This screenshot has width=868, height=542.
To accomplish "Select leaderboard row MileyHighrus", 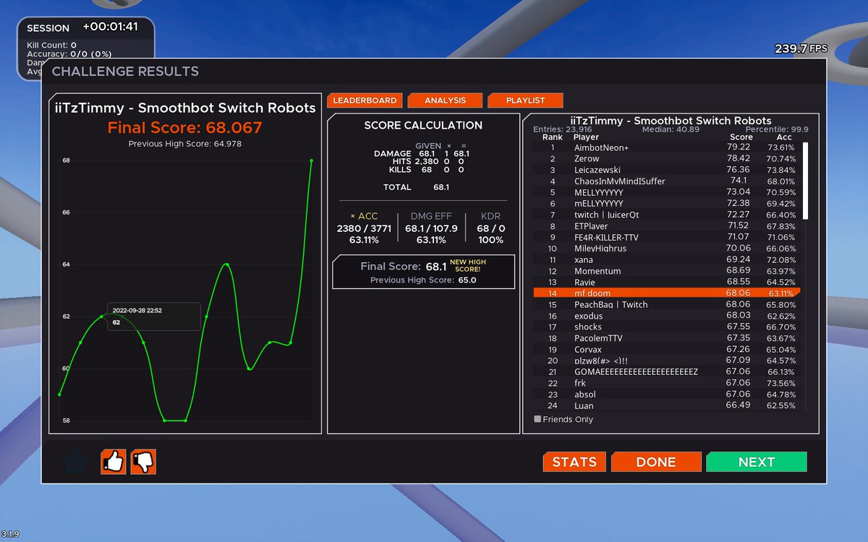I will click(668, 249).
